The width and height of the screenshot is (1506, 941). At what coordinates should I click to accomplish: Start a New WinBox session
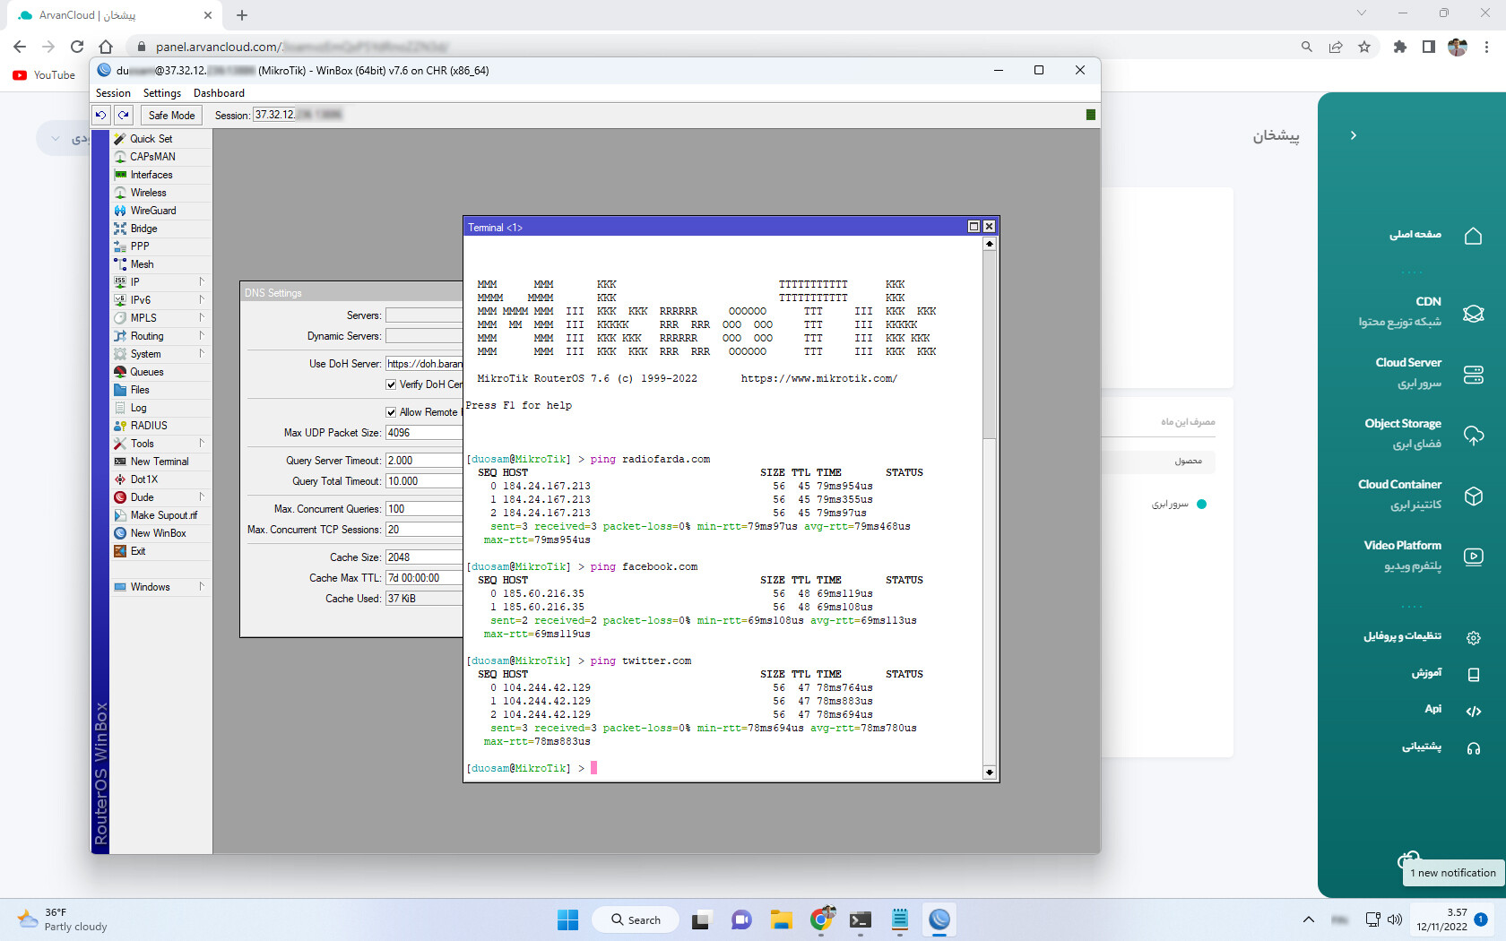click(x=158, y=533)
